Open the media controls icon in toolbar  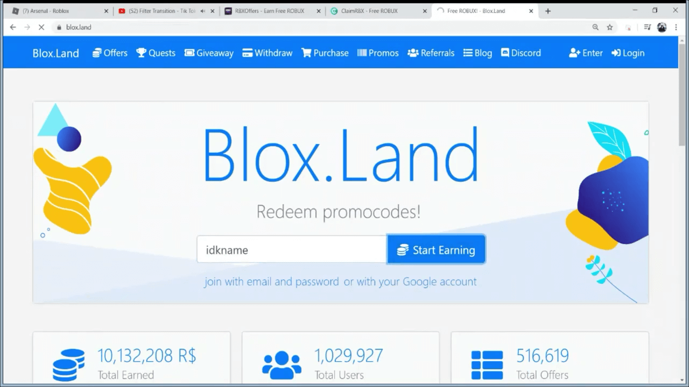click(647, 27)
